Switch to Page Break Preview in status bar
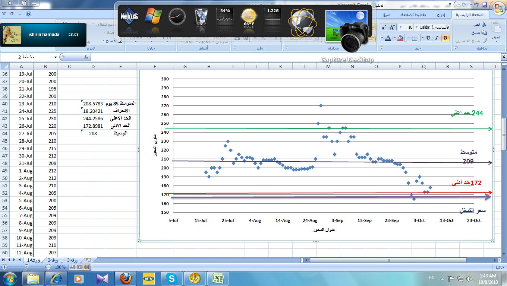 [x=72, y=267]
